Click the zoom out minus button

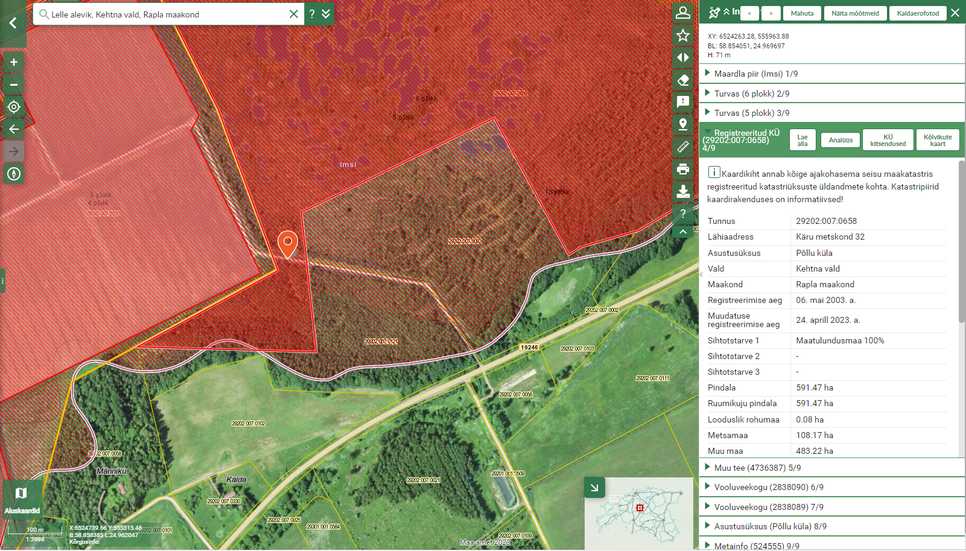tap(13, 84)
